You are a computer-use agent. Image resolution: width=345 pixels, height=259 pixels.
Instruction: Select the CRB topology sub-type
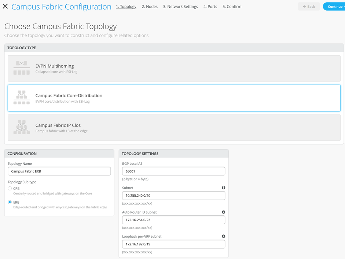[10, 189]
